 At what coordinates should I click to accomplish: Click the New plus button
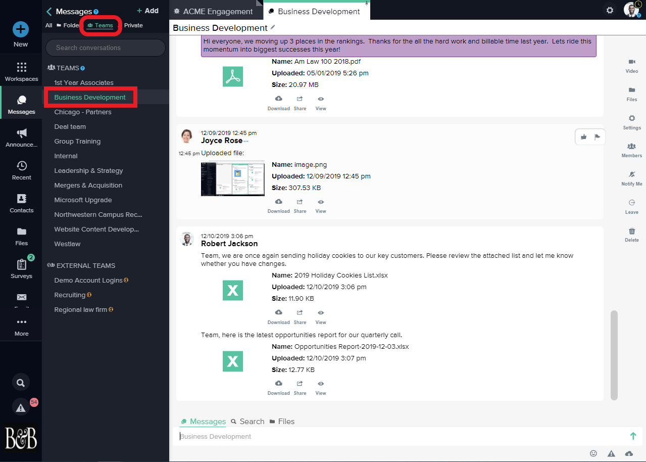[21, 29]
